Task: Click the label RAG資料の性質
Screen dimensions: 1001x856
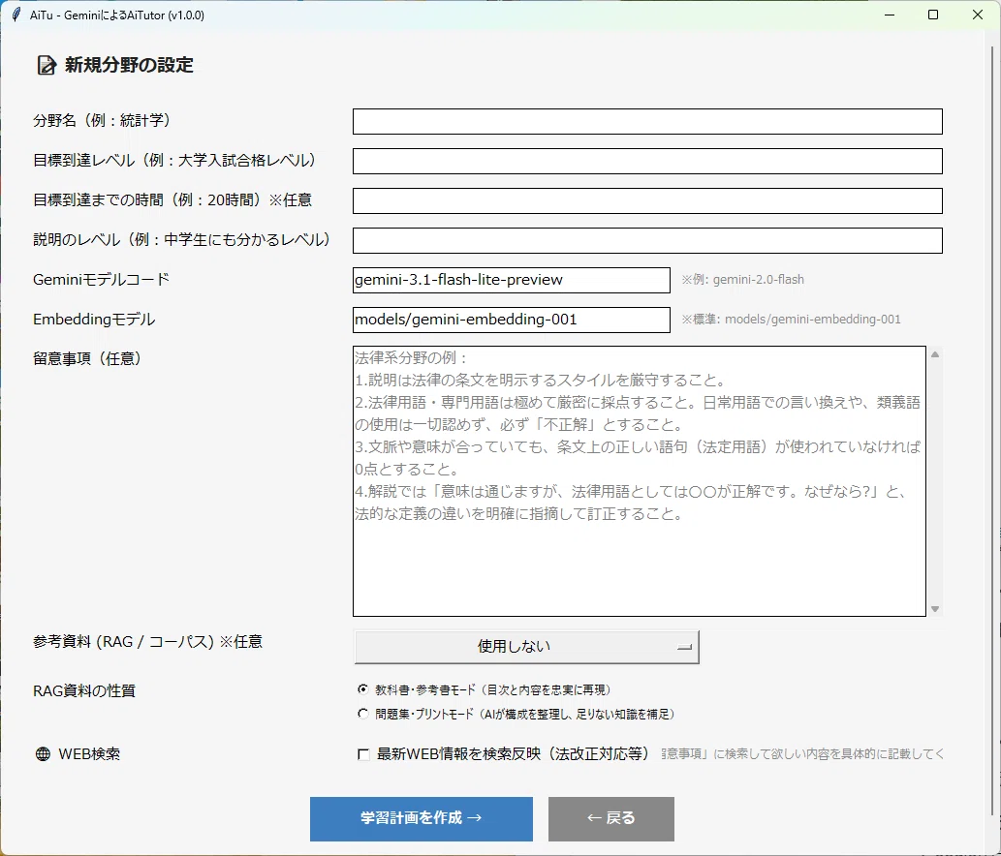Action: click(x=84, y=690)
